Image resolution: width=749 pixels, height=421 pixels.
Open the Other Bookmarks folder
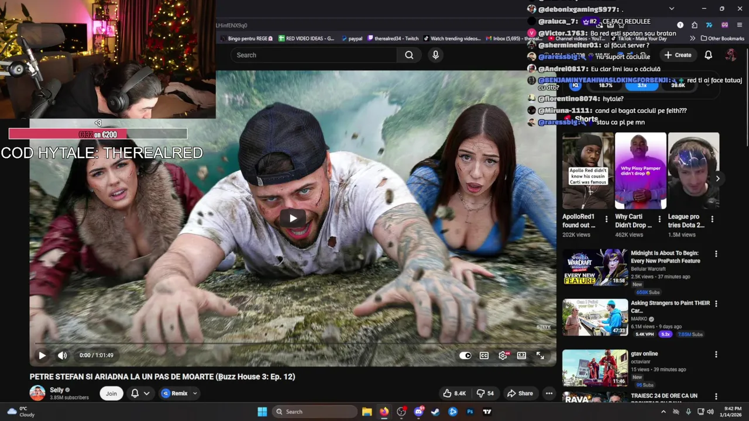tap(722, 39)
